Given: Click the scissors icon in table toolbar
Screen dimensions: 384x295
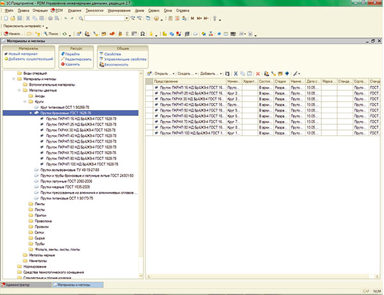Looking at the screenshot, I should tap(236, 74).
